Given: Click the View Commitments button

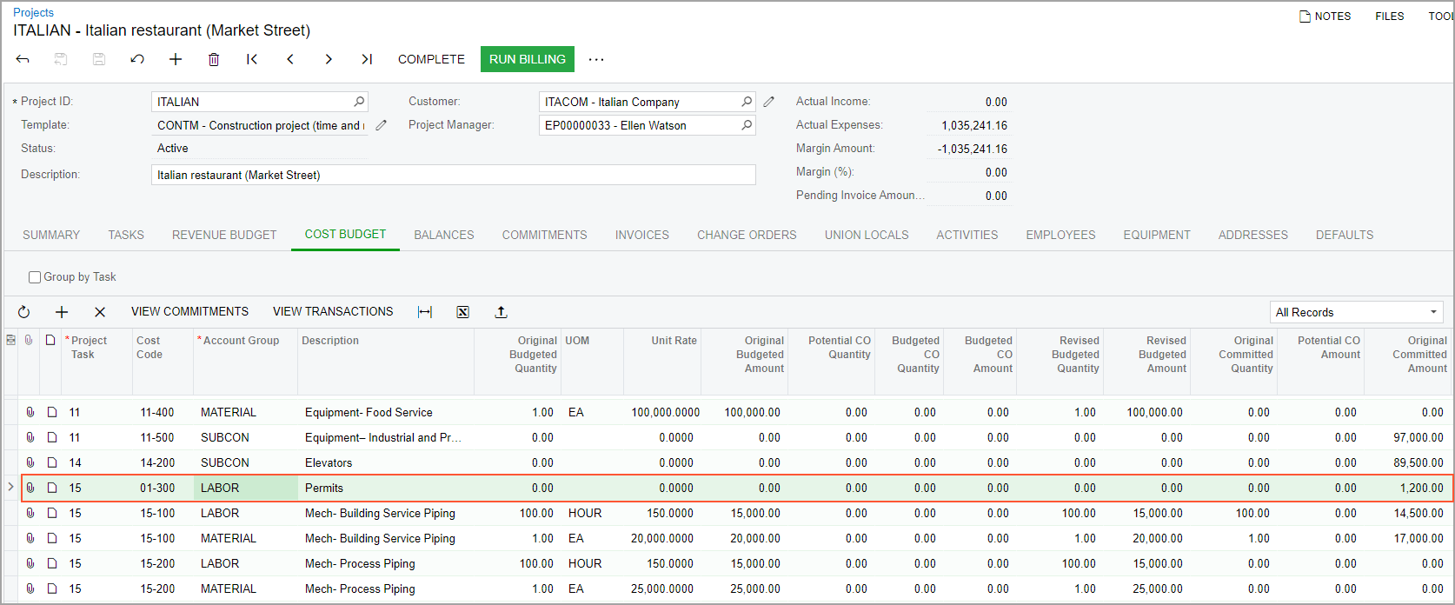Looking at the screenshot, I should [189, 311].
